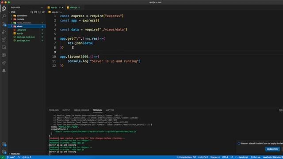The image size is (283, 159).
Task: Change indentation via Spaces: 4
Action: pos(215,157)
